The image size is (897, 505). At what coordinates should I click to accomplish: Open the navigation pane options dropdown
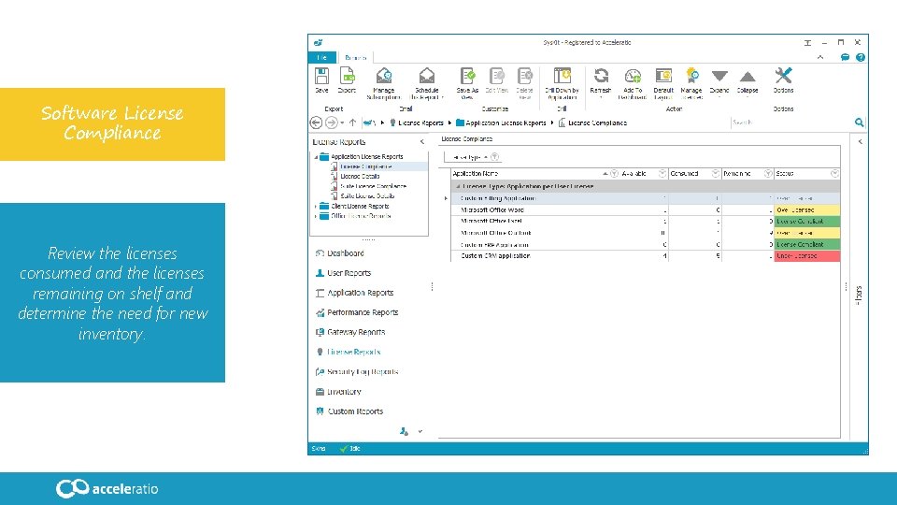[x=420, y=431]
